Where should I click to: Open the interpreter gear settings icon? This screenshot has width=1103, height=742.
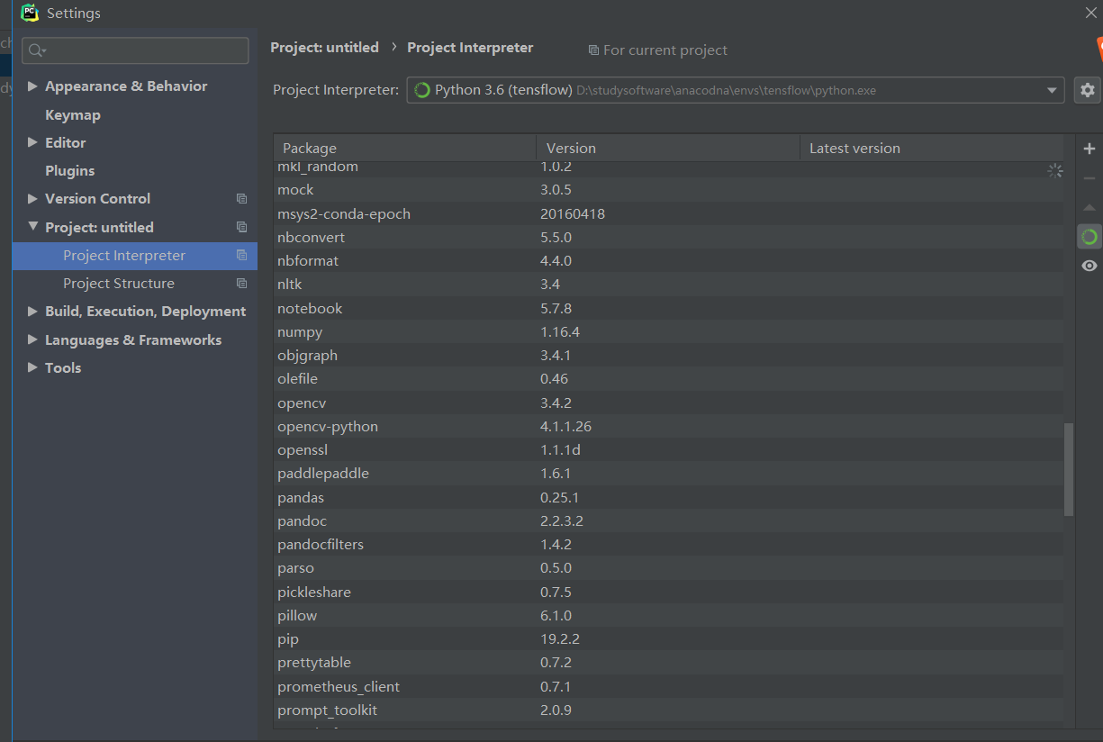click(1088, 90)
